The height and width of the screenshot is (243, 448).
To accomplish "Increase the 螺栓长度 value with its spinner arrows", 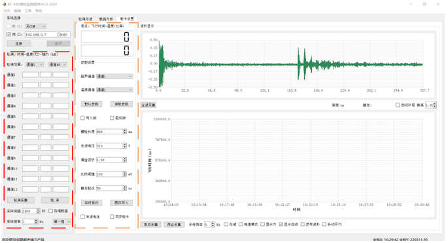I will (x=124, y=130).
